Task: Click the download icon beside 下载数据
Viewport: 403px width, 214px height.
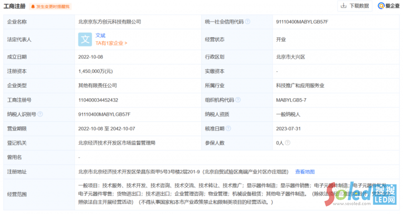Action: [x=344, y=6]
